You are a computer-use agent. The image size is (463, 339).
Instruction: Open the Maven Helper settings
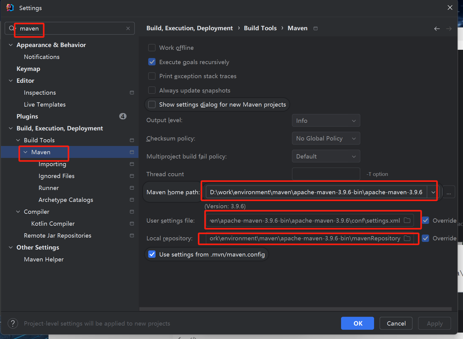pyautogui.click(x=44, y=259)
